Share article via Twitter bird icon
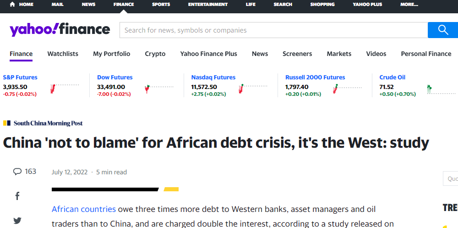The height and width of the screenshot is (228, 458). coord(17,220)
